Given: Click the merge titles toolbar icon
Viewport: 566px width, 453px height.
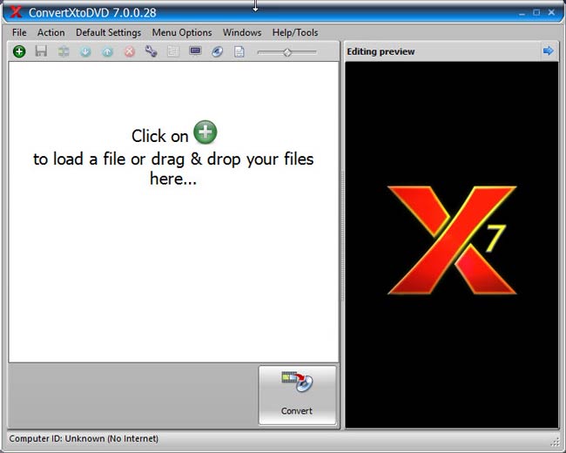Looking at the screenshot, I should [x=64, y=51].
